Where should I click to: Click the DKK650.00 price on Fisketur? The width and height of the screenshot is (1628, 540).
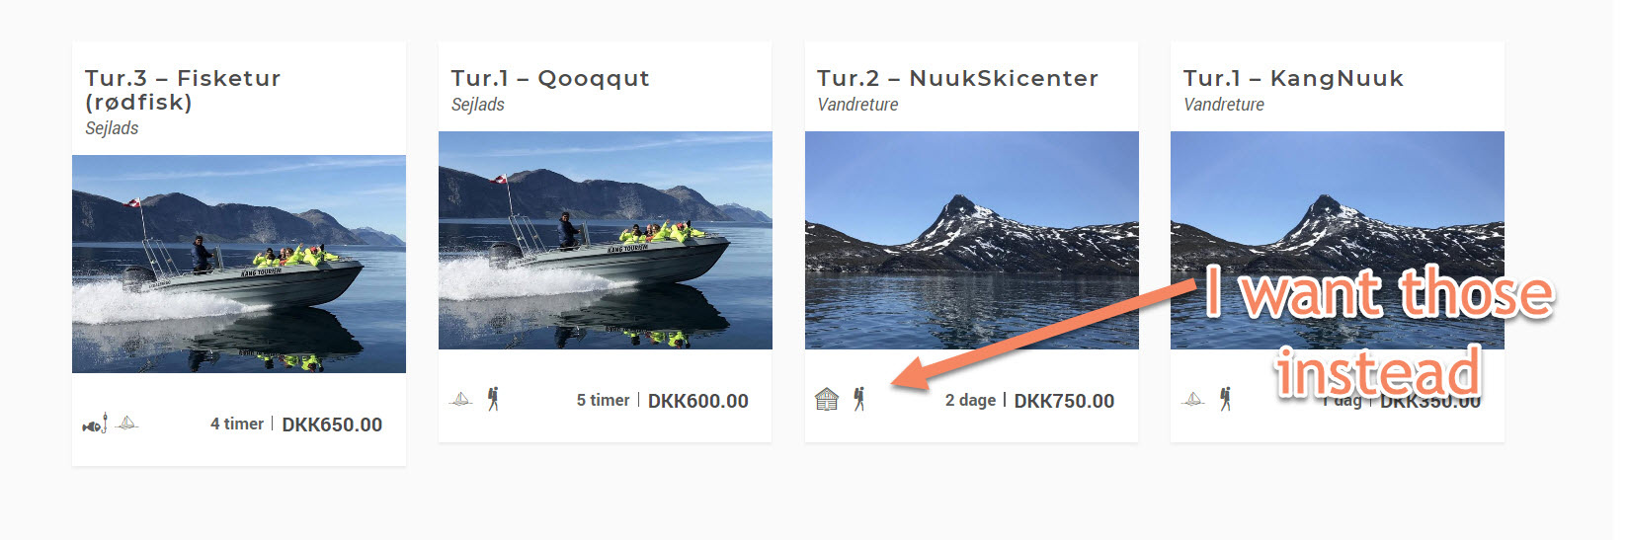(x=332, y=424)
